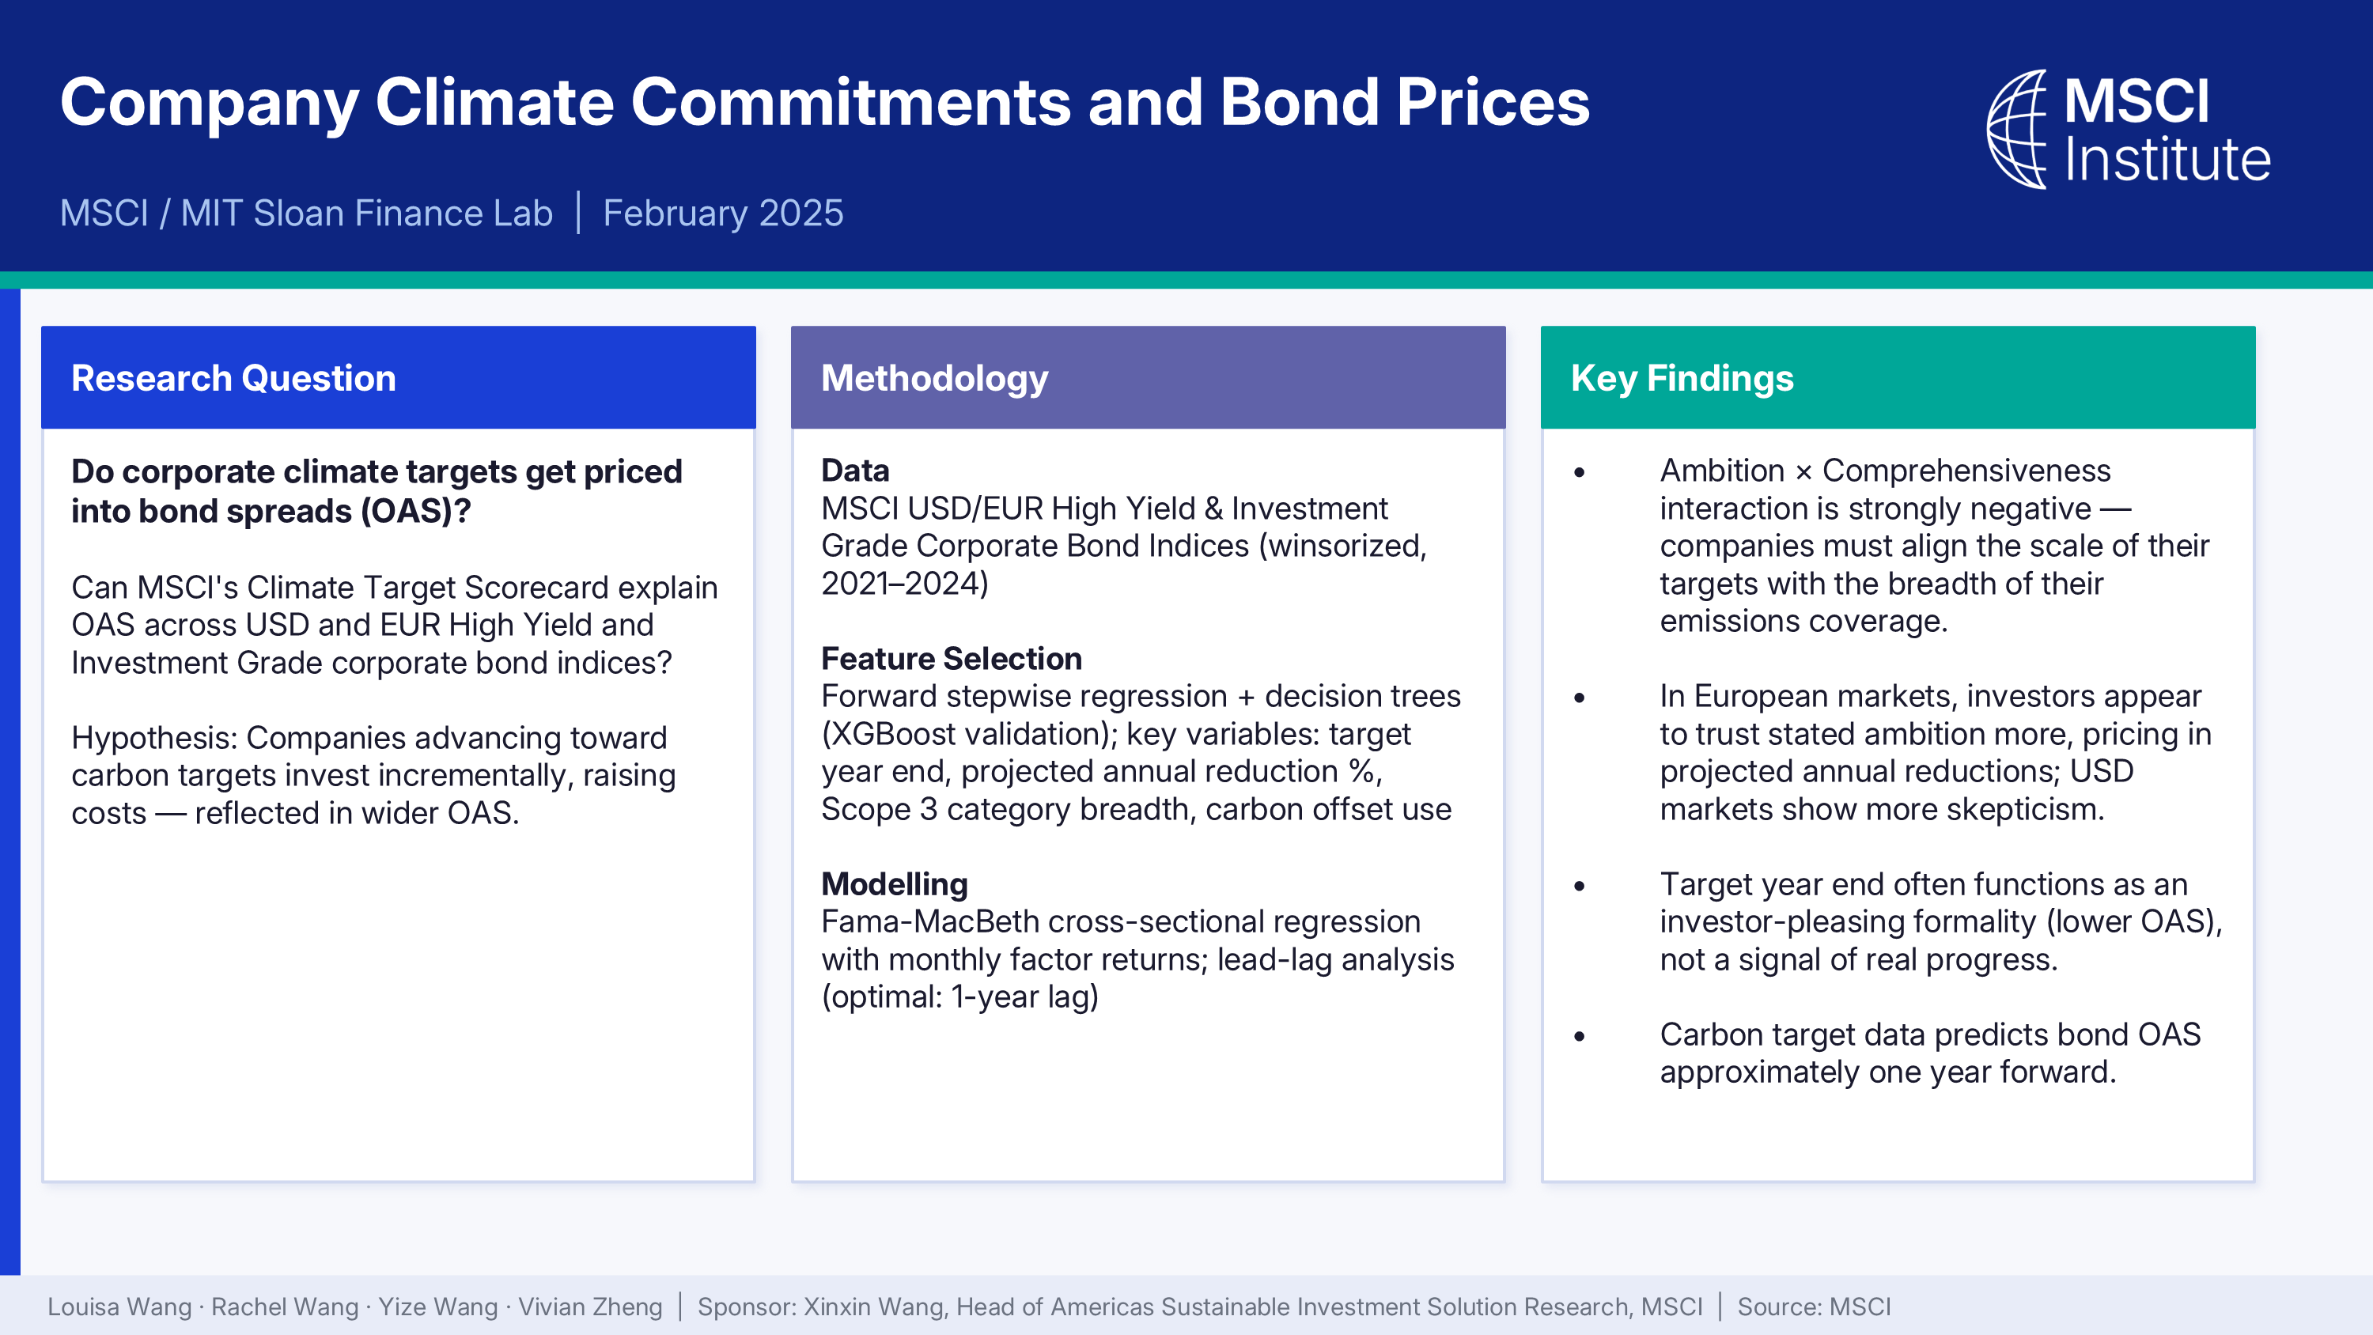Screen dimensions: 2373x1335
Task: Click the Hypothesis paragraph in Research Question
Action: pos(373,775)
